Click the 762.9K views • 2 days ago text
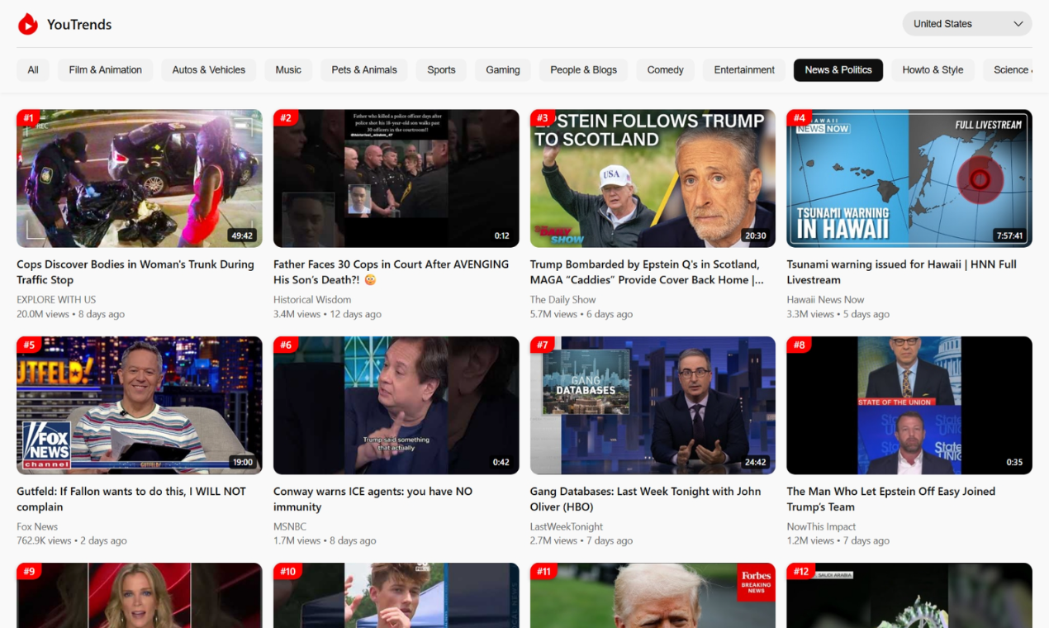This screenshot has width=1049, height=628. [x=72, y=540]
